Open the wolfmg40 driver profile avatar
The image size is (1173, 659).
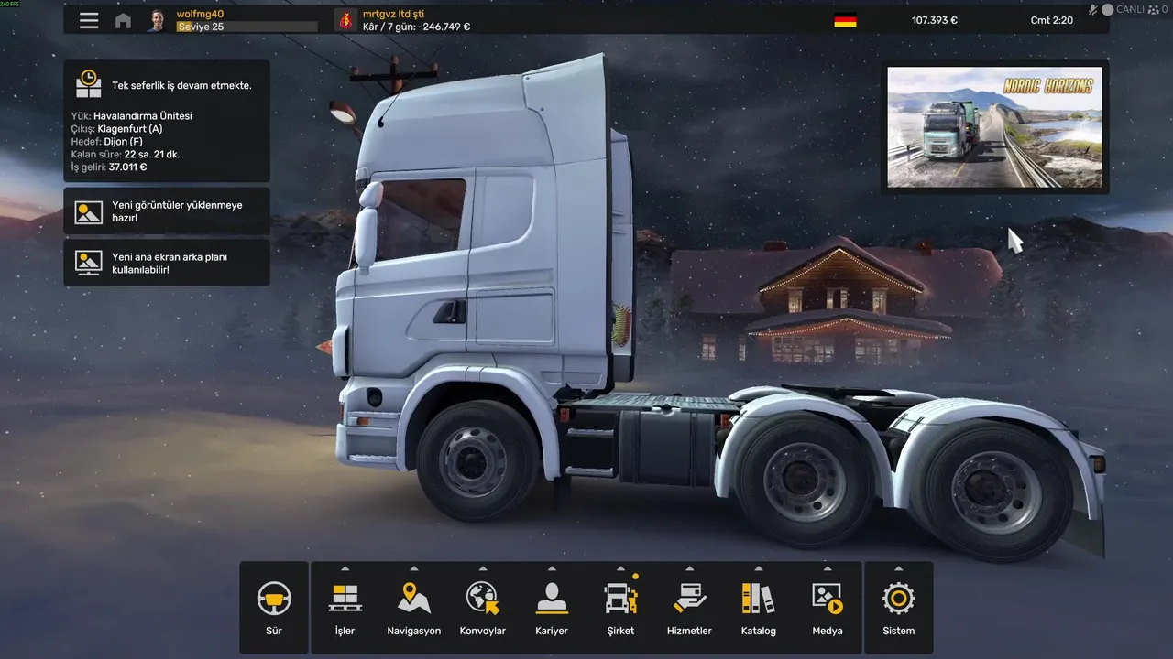(159, 20)
